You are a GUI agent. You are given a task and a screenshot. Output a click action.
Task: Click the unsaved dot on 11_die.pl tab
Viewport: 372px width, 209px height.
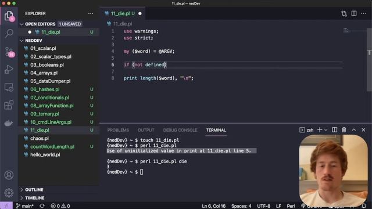point(140,13)
